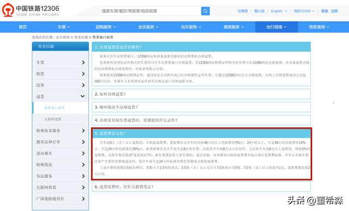Open the English language dropdown
Viewport: 349px width, 211px height.
coord(279,11)
